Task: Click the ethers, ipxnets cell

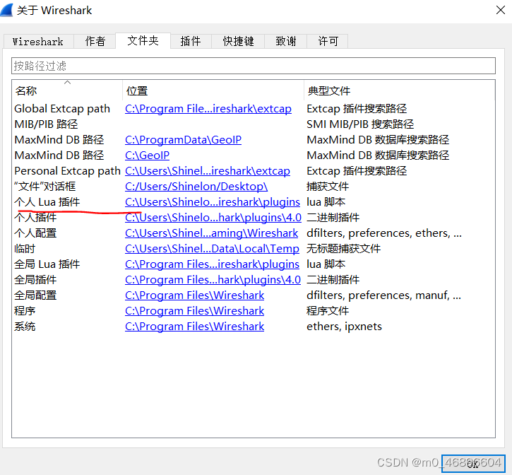Action: point(344,327)
